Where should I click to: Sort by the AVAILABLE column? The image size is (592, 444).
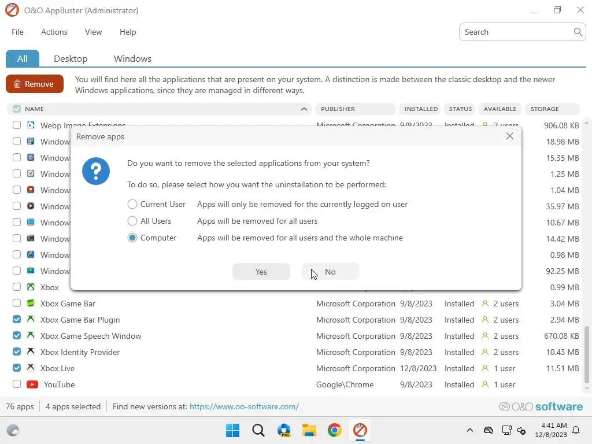(500, 109)
